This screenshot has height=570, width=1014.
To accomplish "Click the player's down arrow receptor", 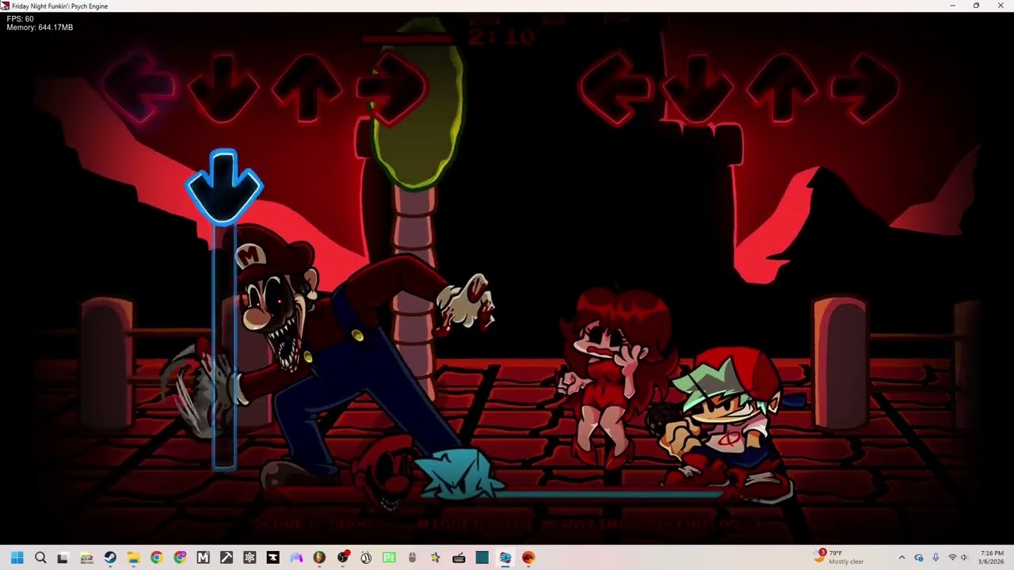I will (x=699, y=89).
